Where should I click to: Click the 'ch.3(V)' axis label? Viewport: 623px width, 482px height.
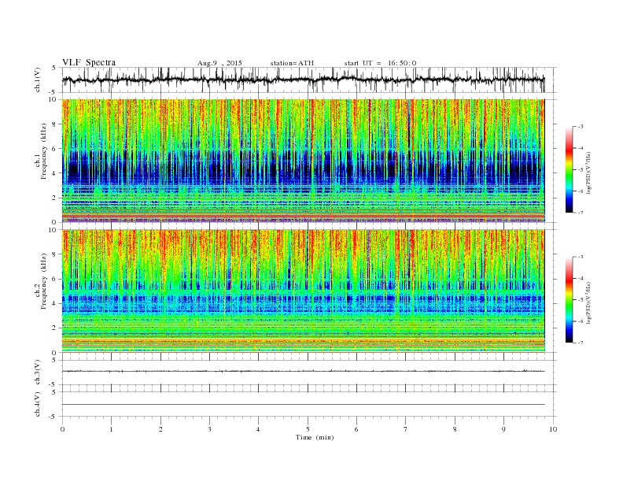38,372
